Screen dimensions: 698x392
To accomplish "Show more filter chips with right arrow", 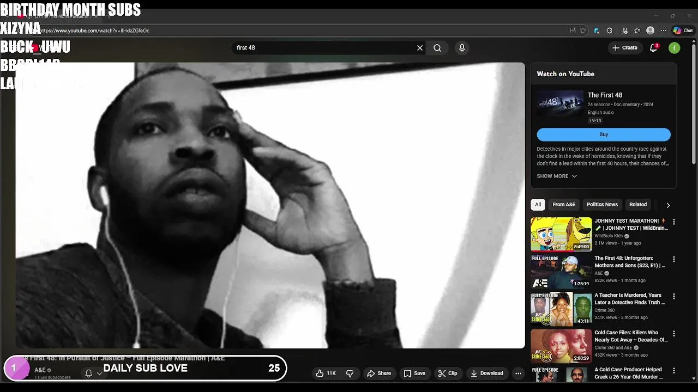I will (668, 205).
